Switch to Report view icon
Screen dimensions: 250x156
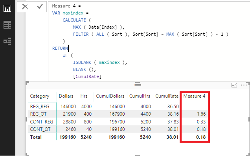(7, 8)
